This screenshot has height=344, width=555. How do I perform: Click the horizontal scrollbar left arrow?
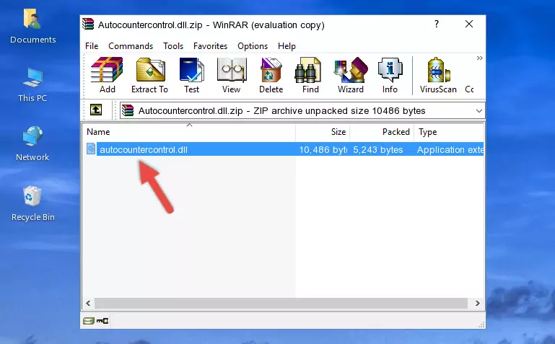[88, 304]
